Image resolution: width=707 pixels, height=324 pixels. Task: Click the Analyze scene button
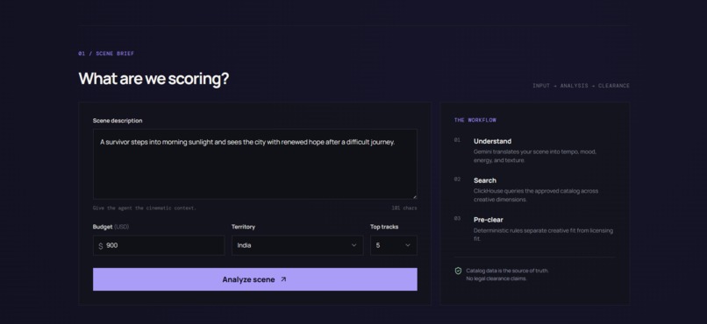(254, 279)
